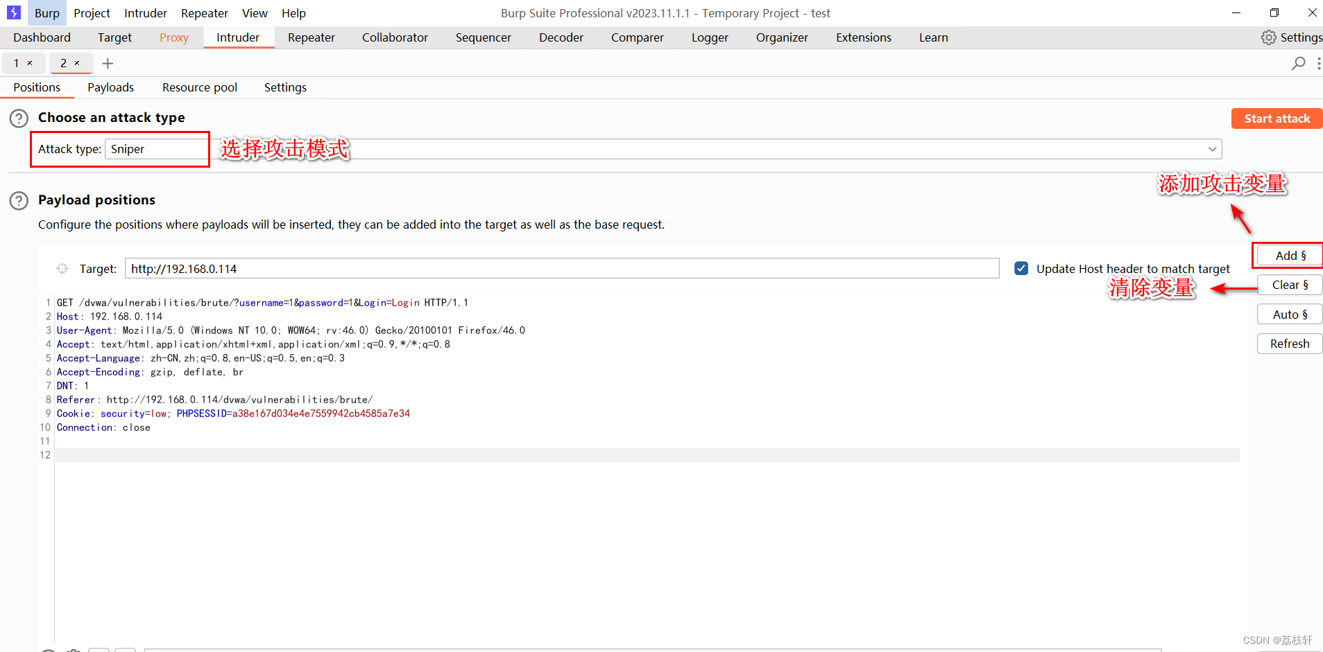Open the Project menu
The image size is (1323, 652).
(92, 13)
